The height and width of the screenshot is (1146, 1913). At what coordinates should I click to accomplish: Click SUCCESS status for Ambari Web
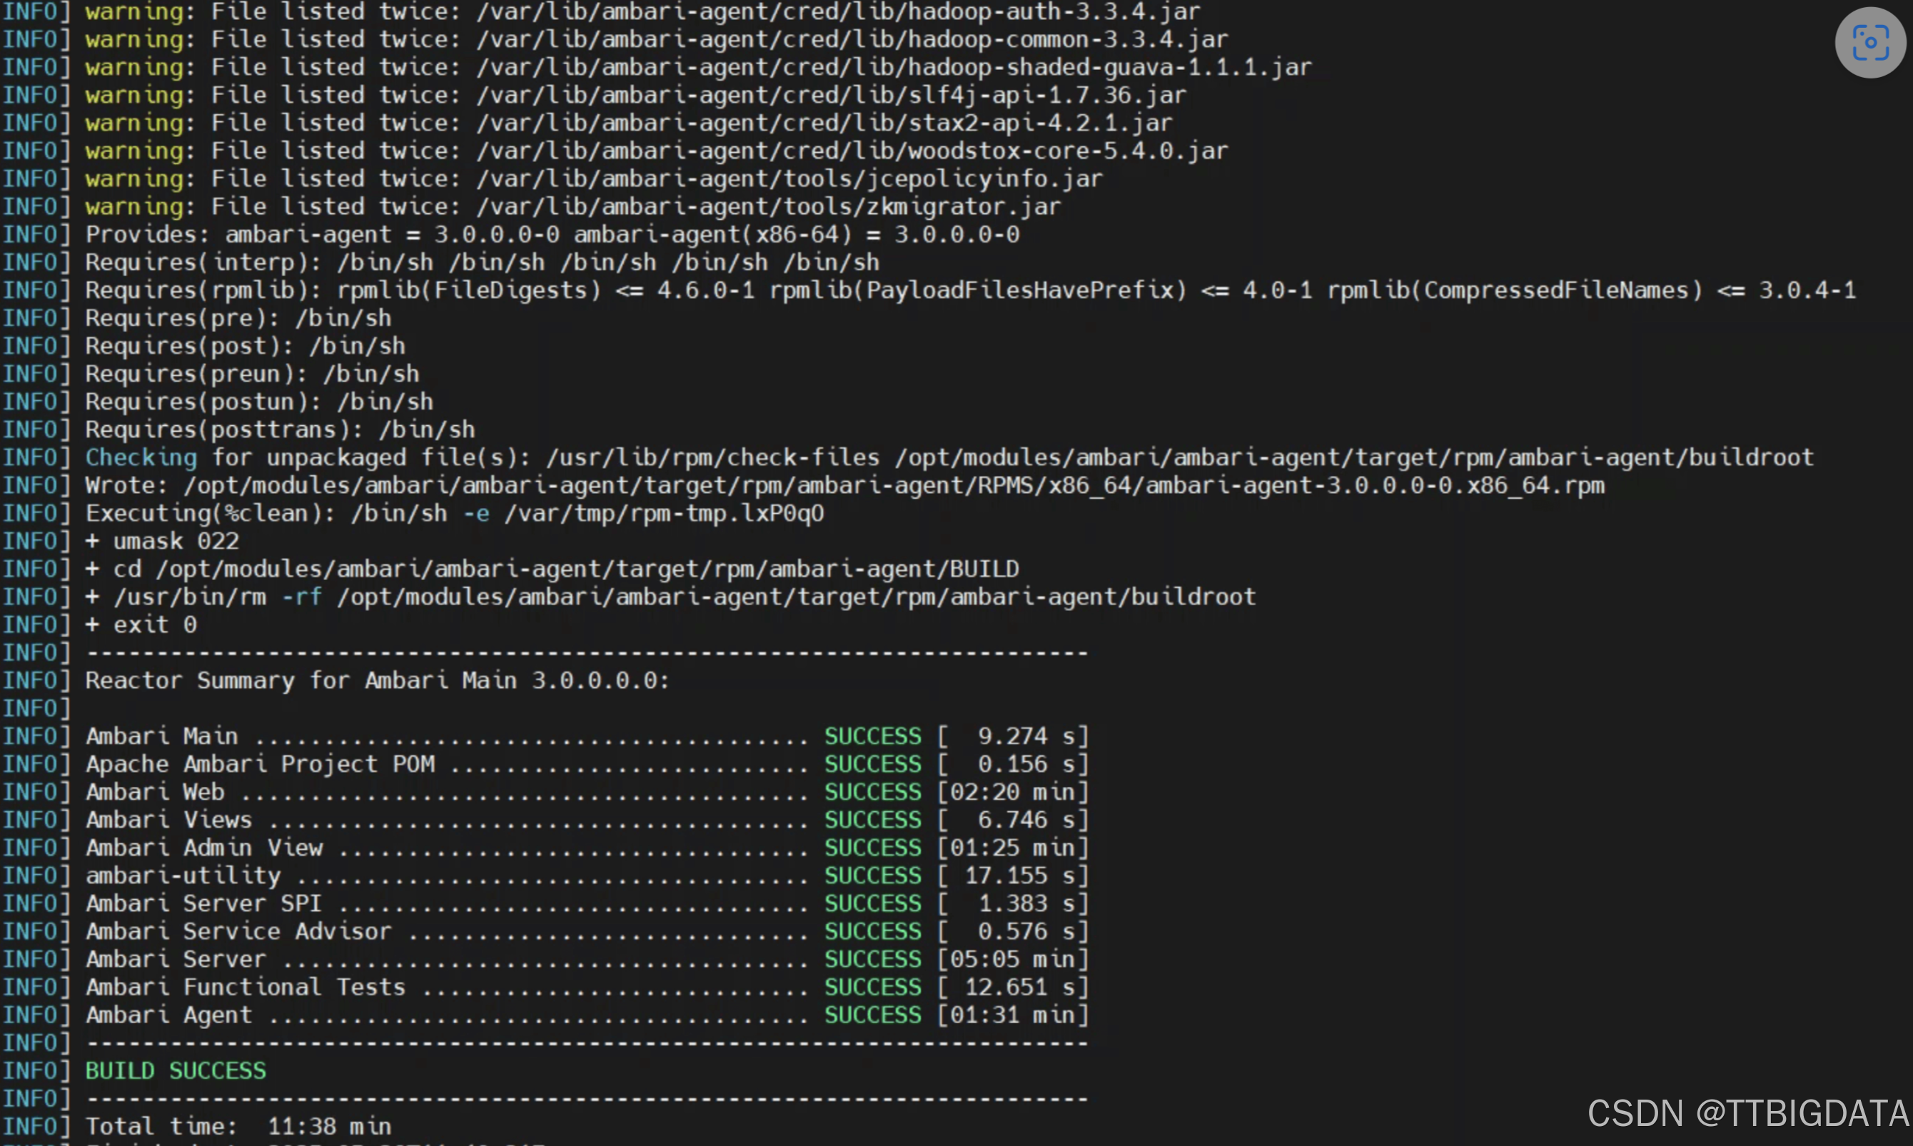click(x=873, y=791)
